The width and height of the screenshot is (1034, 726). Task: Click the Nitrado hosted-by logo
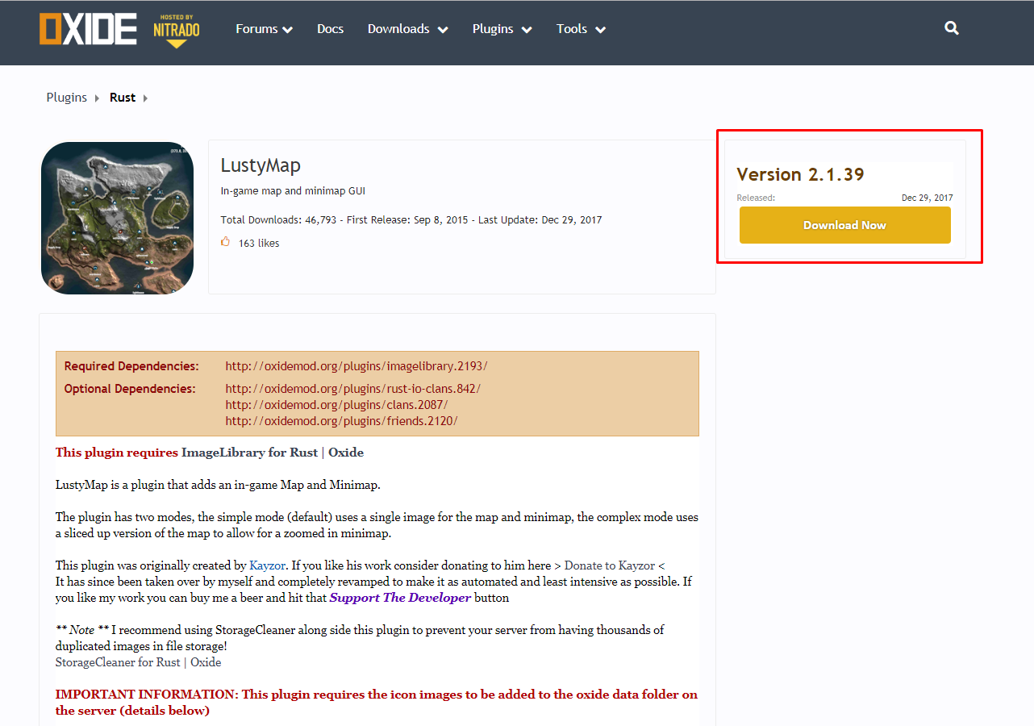coord(177,31)
